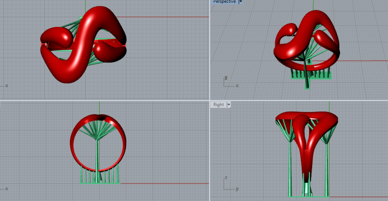Select the tall left support pillar in Right viewport
The image size is (388, 201).
tap(290, 169)
